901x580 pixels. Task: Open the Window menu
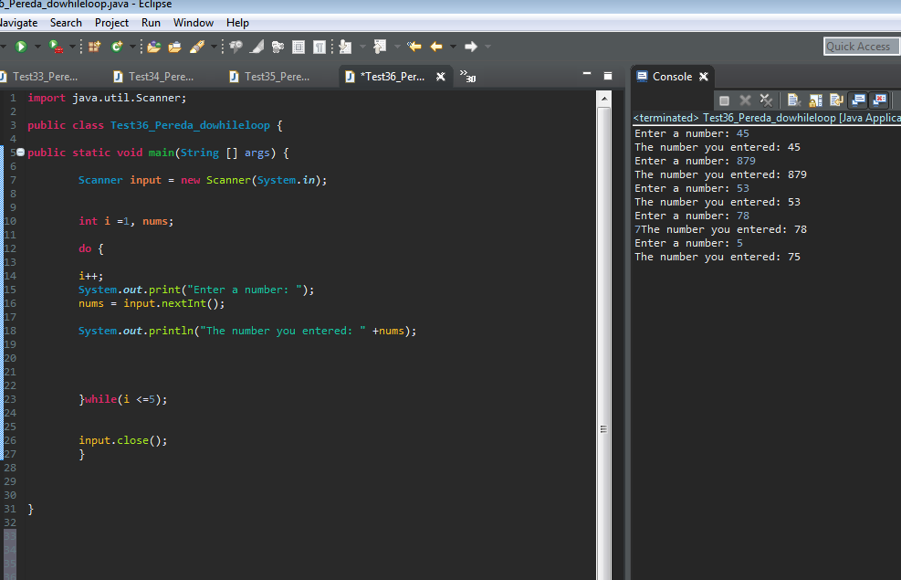pyautogui.click(x=193, y=22)
